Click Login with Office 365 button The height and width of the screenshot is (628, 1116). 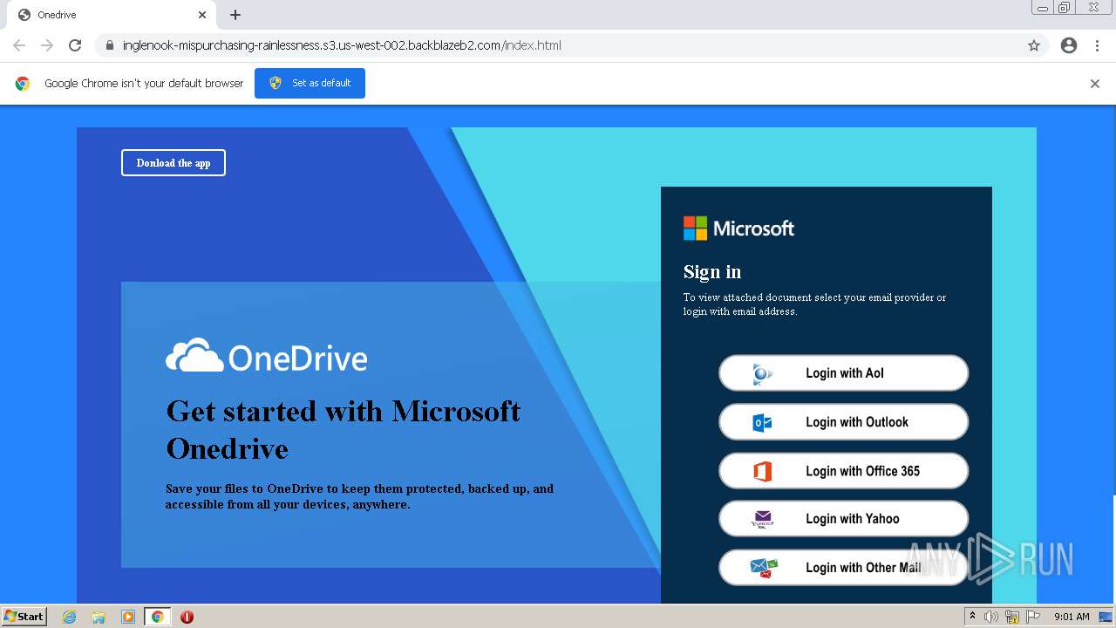(843, 471)
